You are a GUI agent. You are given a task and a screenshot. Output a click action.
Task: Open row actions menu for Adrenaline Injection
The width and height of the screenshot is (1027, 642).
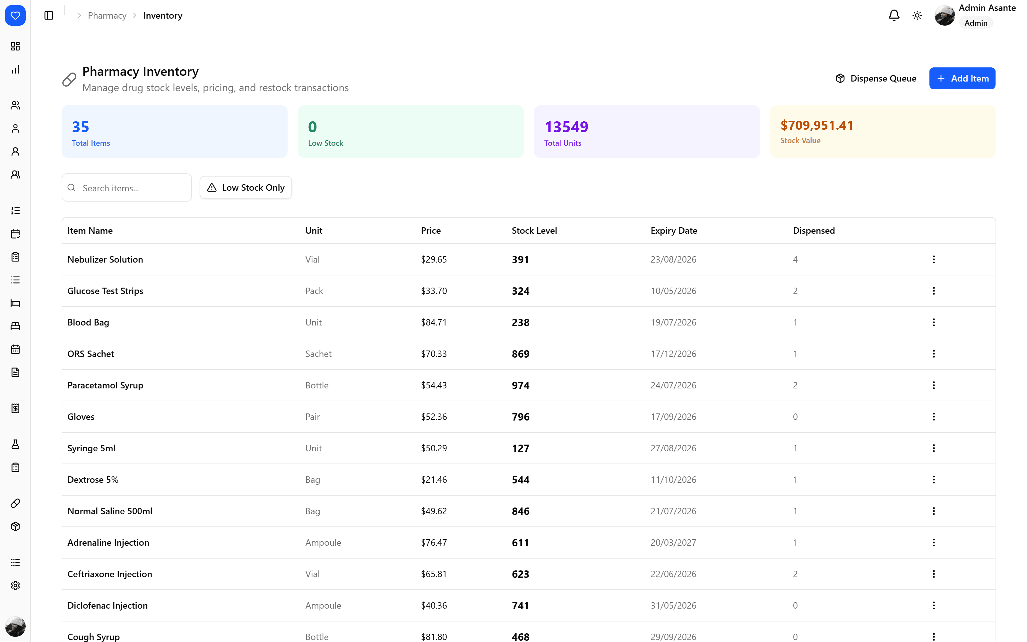pyautogui.click(x=934, y=542)
